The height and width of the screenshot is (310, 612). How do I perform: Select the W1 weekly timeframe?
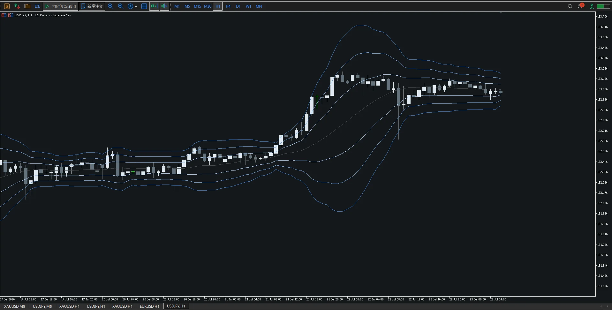[248, 6]
